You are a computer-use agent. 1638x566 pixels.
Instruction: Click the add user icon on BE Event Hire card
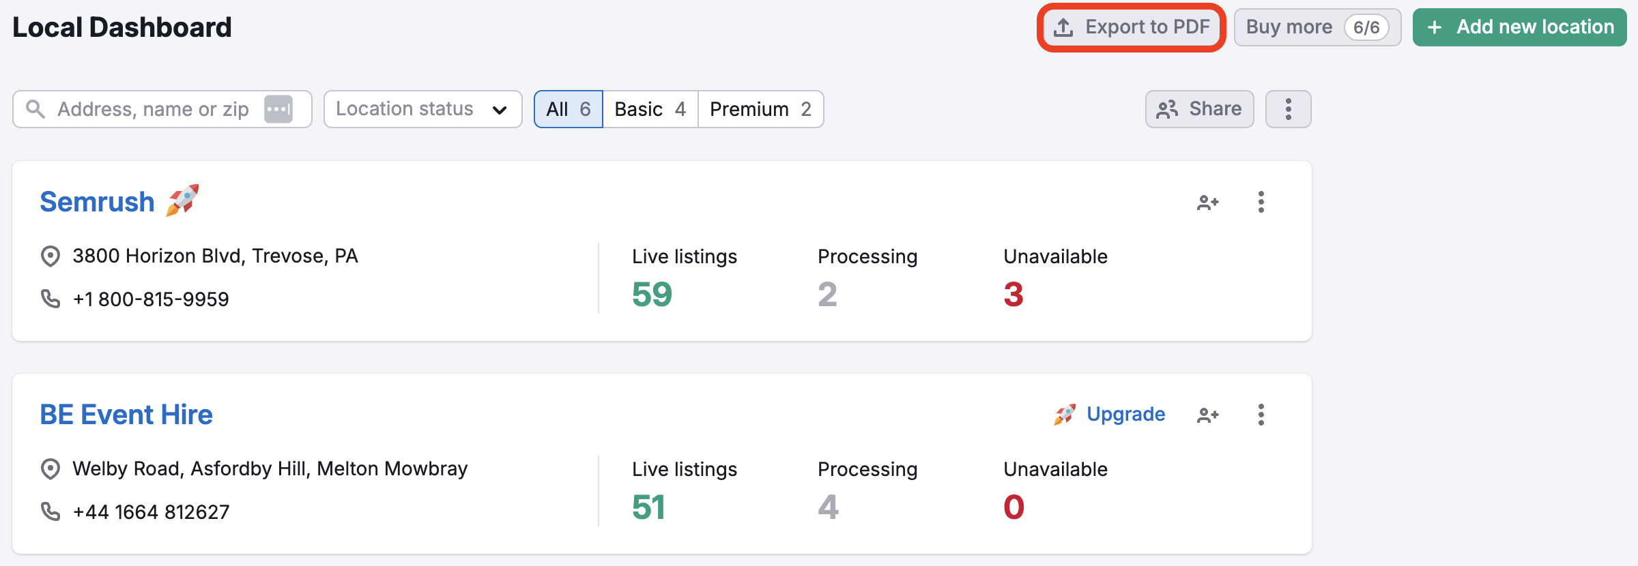[x=1208, y=415]
